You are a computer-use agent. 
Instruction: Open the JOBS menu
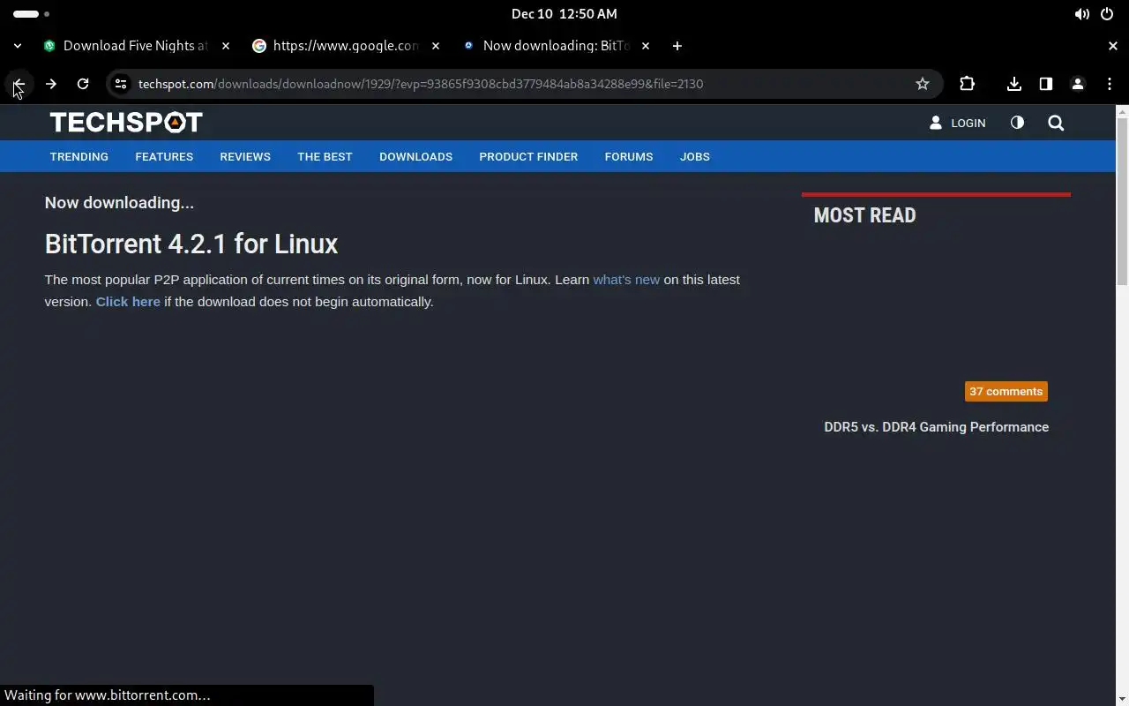point(695,156)
